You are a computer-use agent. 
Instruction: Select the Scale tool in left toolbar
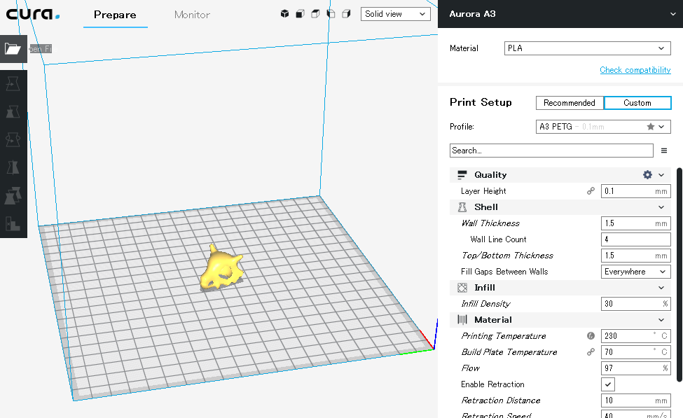pos(13,112)
